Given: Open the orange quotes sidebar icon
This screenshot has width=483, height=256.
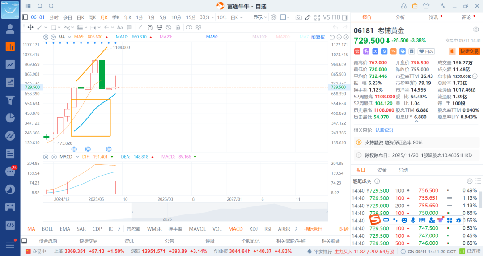Looking at the screenshot, I should pyautogui.click(x=10, y=47).
